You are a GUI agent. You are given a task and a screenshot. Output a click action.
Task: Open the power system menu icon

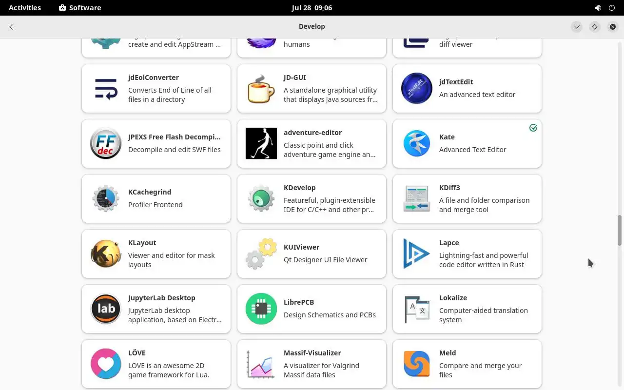tap(612, 8)
